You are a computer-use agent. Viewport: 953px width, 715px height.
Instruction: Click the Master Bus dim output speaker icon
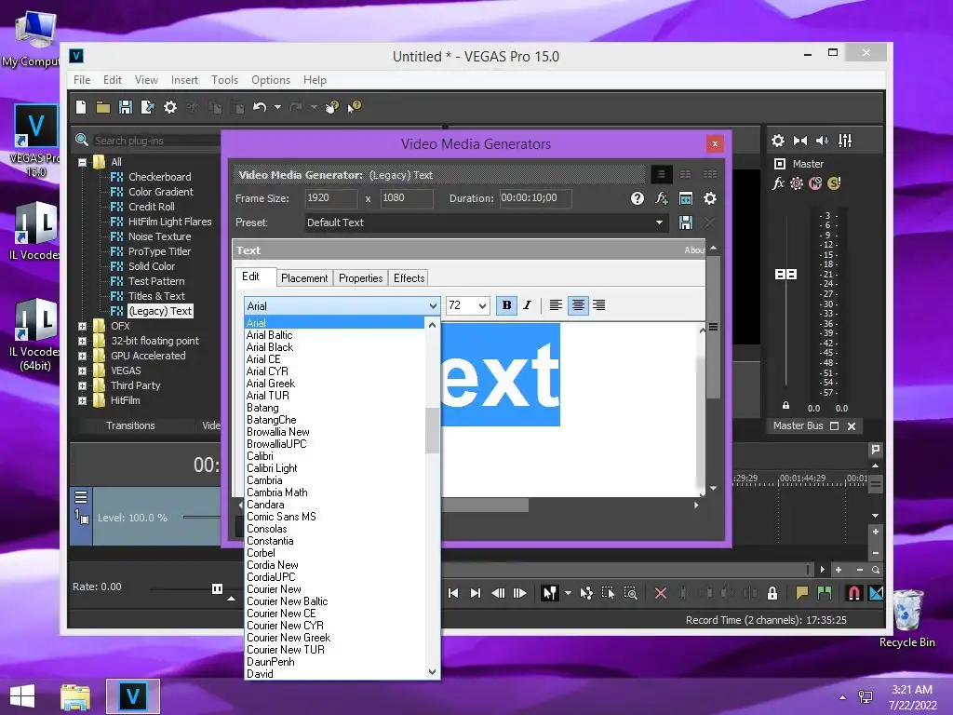coord(823,141)
